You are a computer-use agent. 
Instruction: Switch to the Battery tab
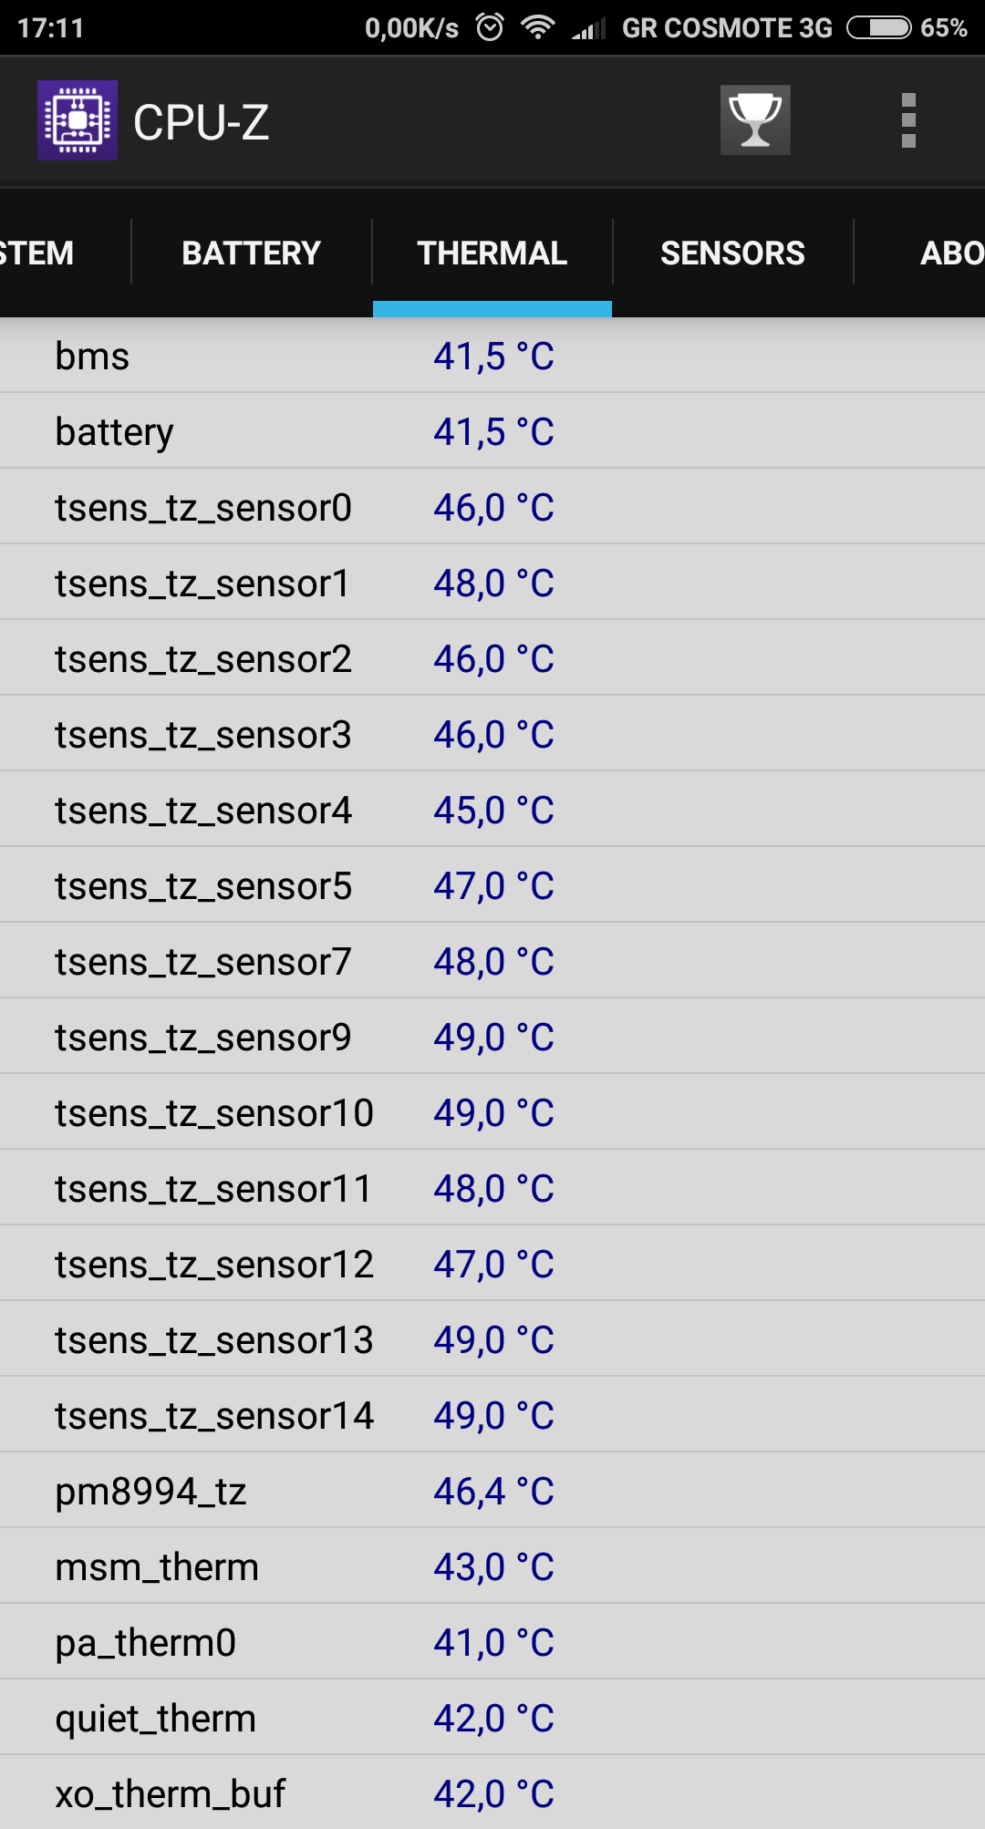tap(251, 253)
